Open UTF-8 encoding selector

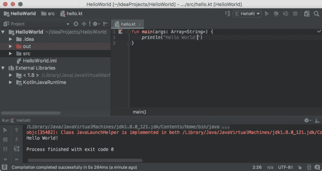tap(286, 167)
